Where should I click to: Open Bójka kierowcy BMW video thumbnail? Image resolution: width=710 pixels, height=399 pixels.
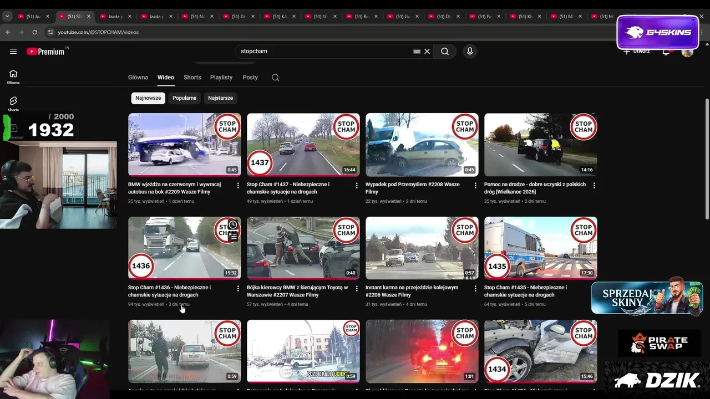(303, 248)
